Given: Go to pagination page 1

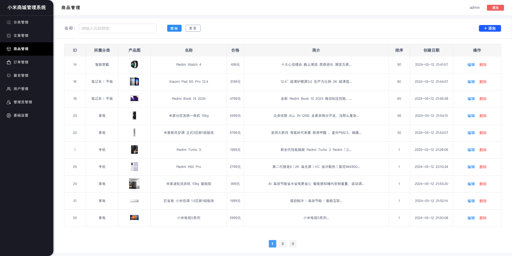Looking at the screenshot, I should 273,244.
